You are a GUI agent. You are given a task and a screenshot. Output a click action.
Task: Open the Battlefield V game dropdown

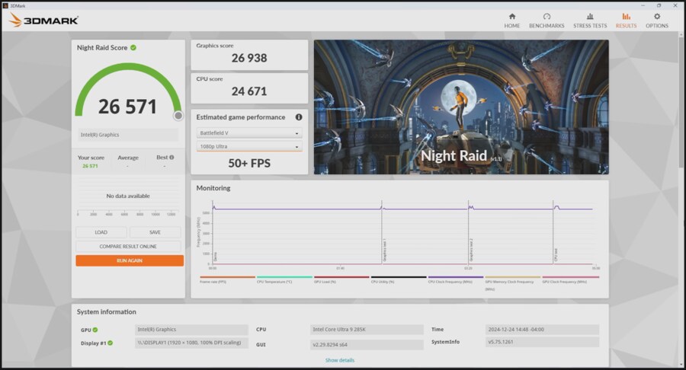(x=248, y=133)
